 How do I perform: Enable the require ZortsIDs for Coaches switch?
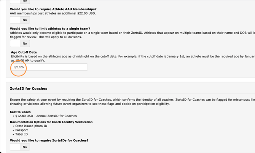tap(20, 147)
